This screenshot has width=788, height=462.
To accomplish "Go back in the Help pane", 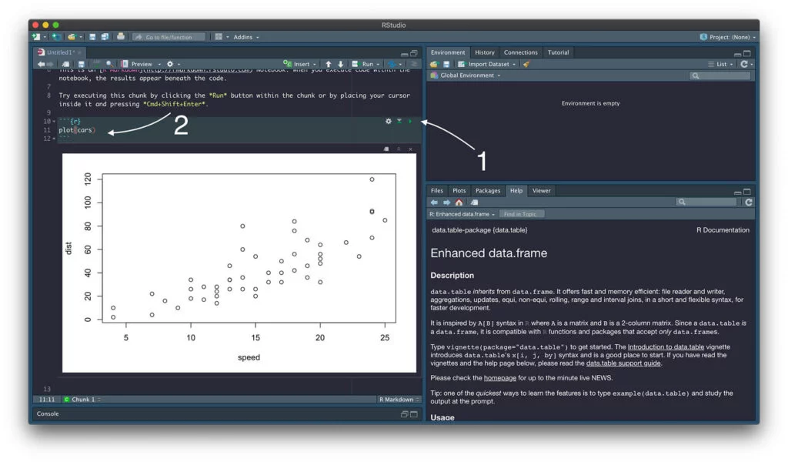I will 434,202.
